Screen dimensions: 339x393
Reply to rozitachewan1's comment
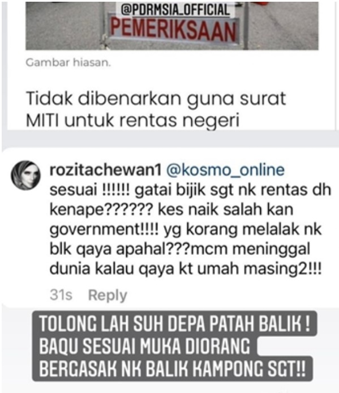click(x=108, y=295)
